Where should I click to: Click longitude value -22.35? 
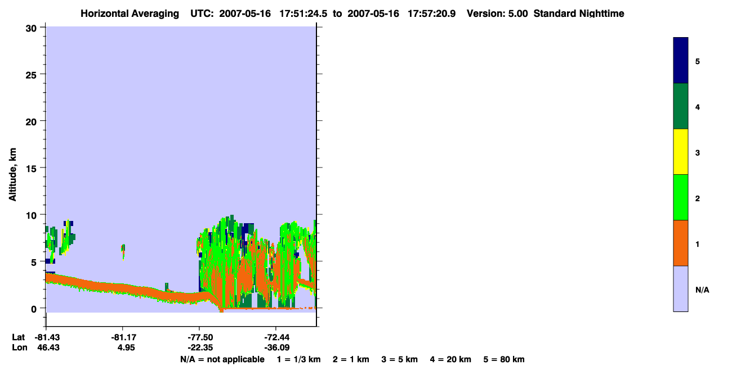coord(200,347)
